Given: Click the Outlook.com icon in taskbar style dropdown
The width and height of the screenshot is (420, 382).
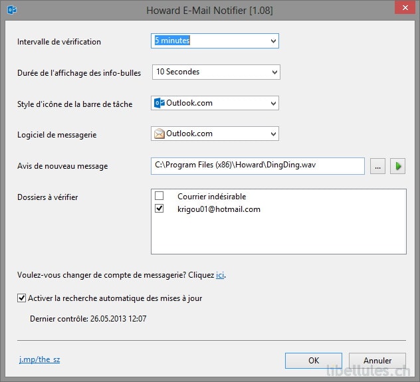Looking at the screenshot, I should coord(159,103).
